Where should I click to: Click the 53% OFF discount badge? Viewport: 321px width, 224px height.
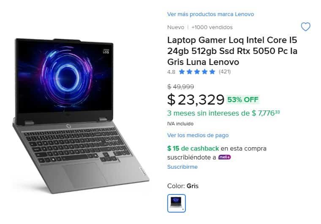point(243,100)
